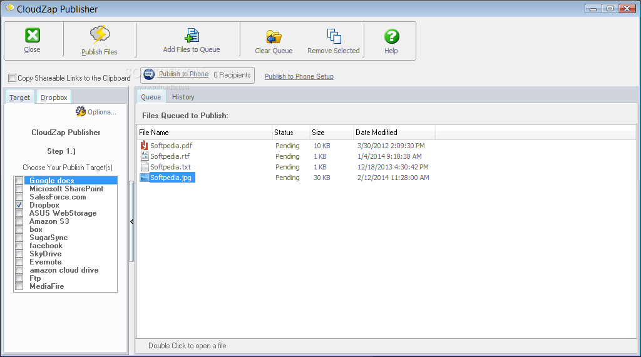The width and height of the screenshot is (641, 357).
Task: Sort by the Status column header
Action: [291, 133]
